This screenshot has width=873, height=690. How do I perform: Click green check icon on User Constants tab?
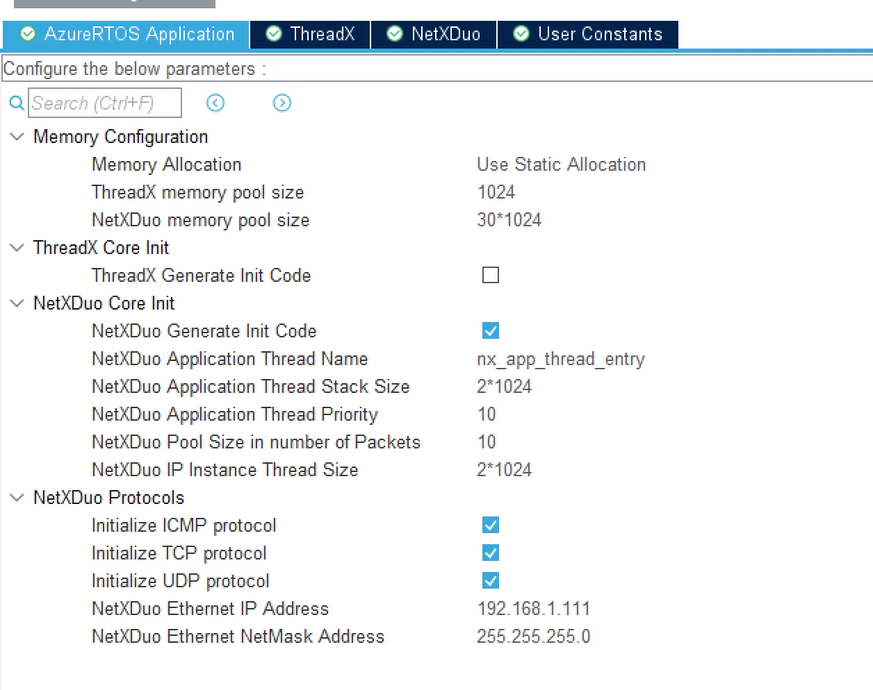click(x=521, y=33)
